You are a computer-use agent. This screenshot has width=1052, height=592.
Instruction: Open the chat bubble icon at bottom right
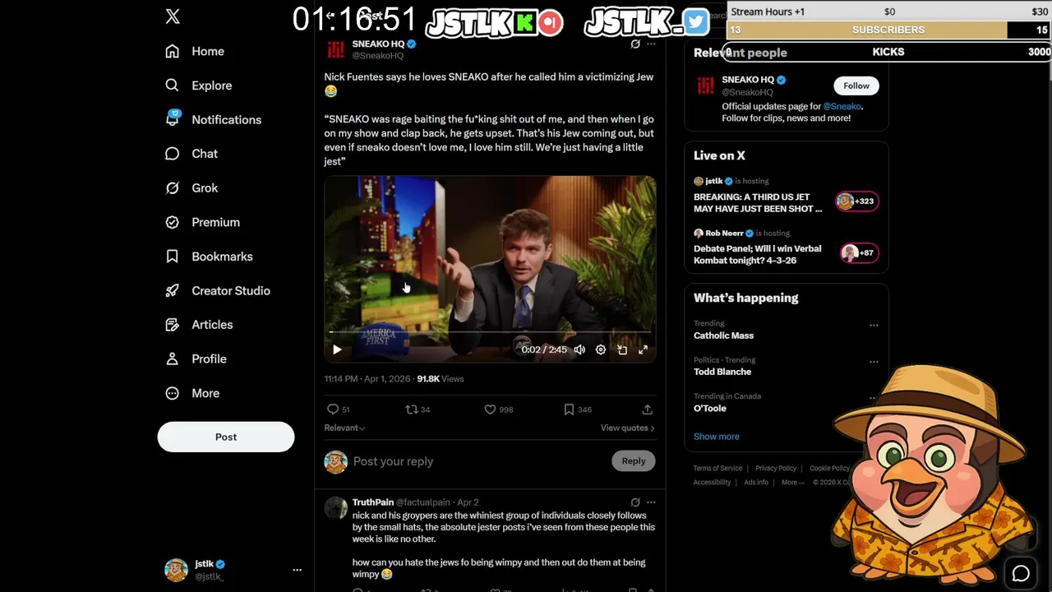coord(1021,573)
